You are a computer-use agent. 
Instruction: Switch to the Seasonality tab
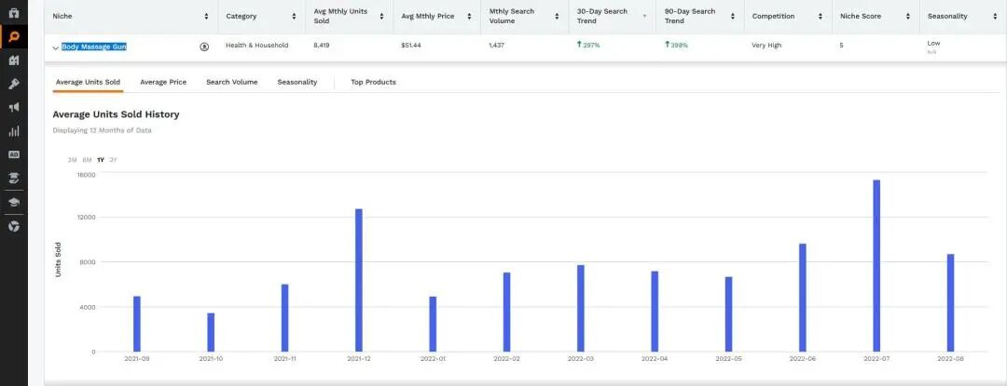click(297, 82)
